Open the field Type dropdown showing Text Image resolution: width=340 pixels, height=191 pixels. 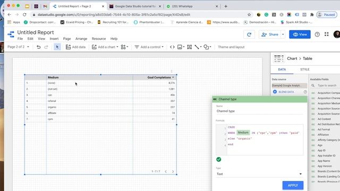click(259, 174)
